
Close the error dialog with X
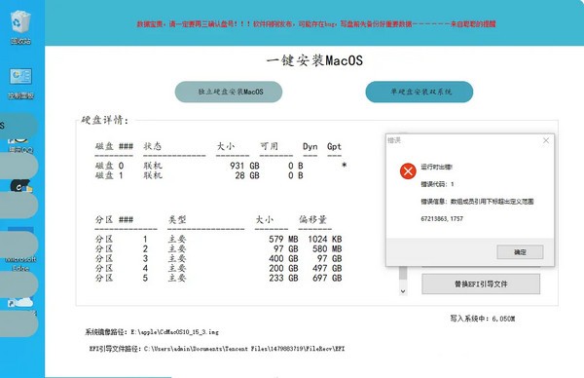546,140
